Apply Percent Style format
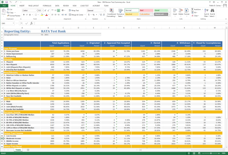The height and width of the screenshot is (155, 228). [93, 15]
